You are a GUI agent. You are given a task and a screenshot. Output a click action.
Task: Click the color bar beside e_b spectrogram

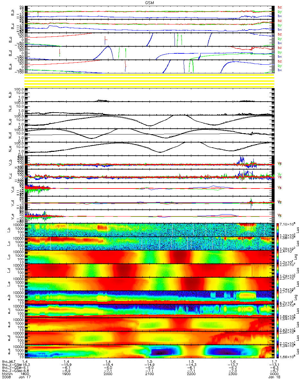pos(278,298)
